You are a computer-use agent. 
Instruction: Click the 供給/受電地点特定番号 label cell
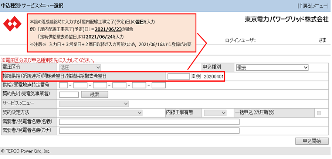(29, 85)
